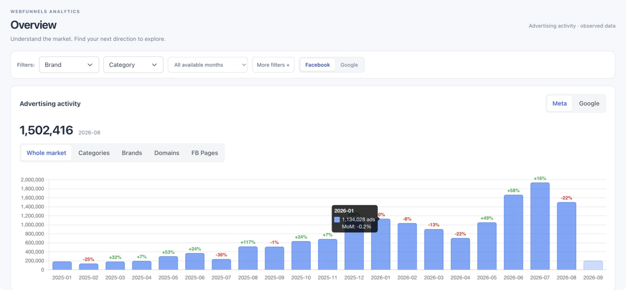Click the 2025-06 bar in chart
The width and height of the screenshot is (626, 290).
point(195,261)
